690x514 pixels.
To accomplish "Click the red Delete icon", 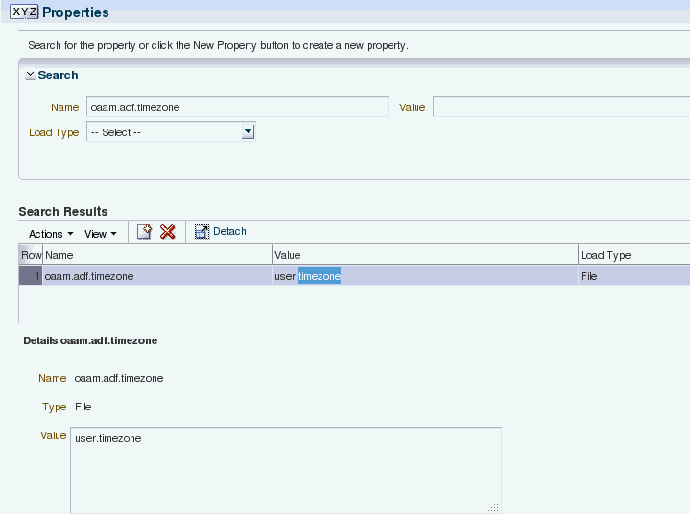I will (x=168, y=232).
